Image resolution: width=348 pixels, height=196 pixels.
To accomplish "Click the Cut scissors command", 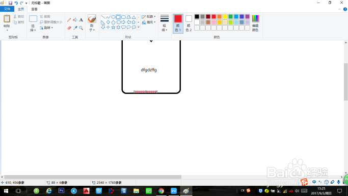I will click(x=19, y=16).
